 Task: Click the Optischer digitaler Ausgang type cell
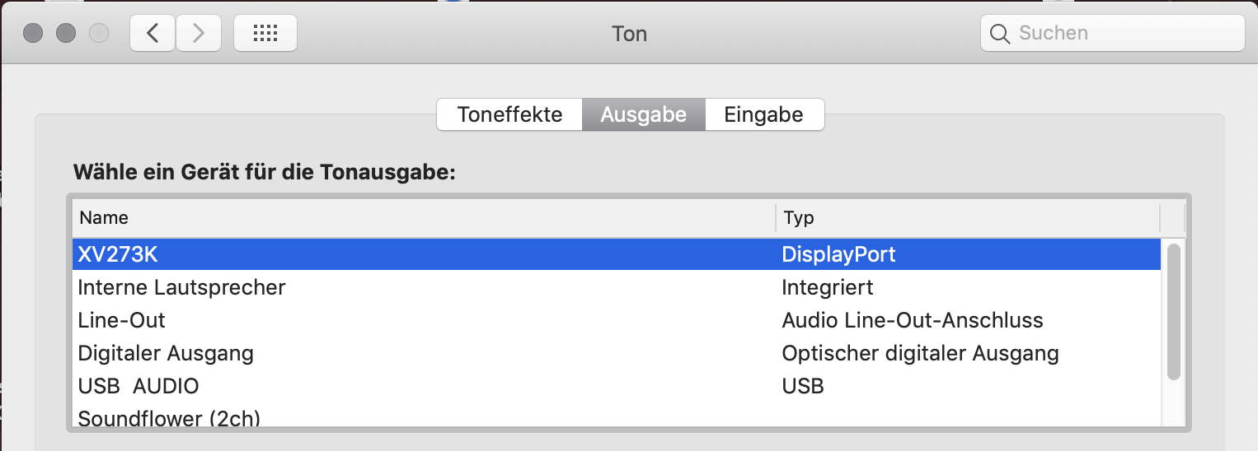pos(920,353)
